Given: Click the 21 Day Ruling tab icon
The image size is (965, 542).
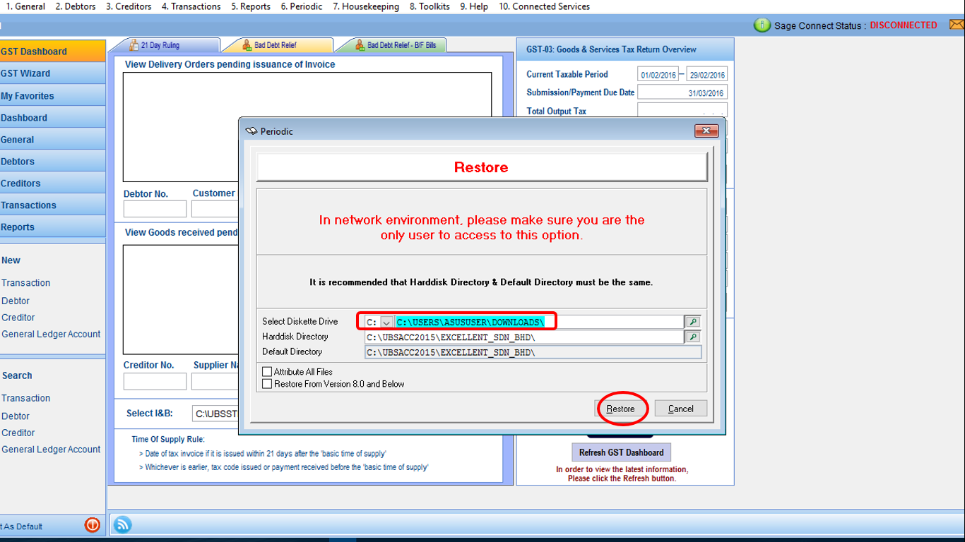Looking at the screenshot, I should (x=134, y=45).
